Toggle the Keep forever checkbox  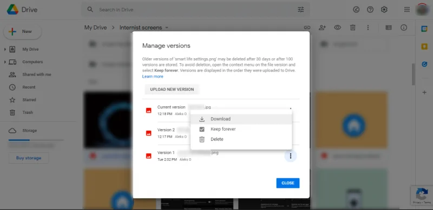coord(202,129)
